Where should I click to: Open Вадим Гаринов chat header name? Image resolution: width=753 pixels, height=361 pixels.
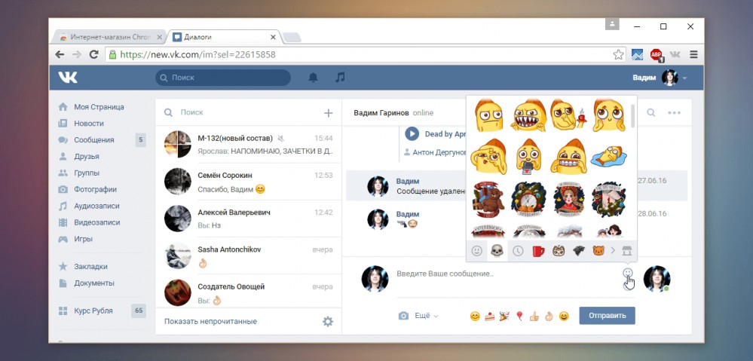381,113
